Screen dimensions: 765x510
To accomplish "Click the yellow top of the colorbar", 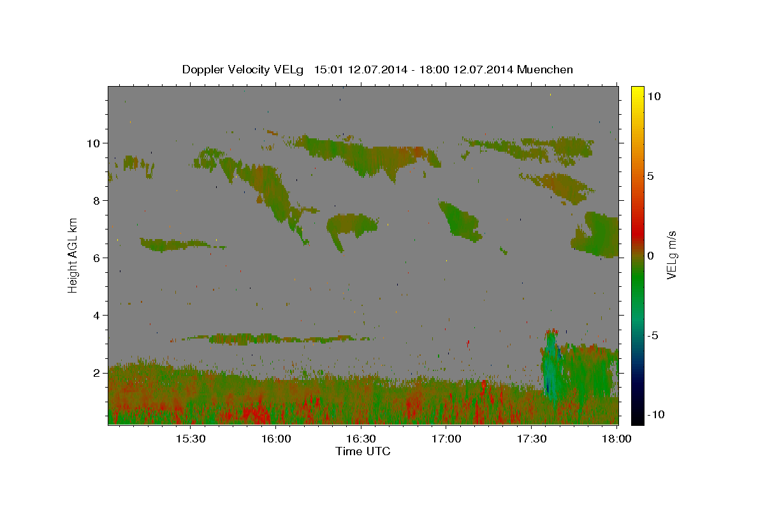I will coord(637,92).
